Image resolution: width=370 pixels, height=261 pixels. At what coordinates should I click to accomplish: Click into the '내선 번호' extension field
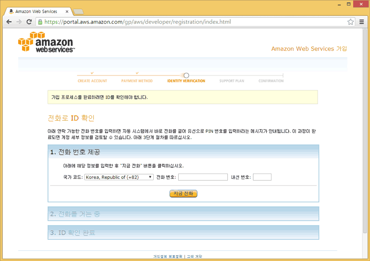point(262,177)
